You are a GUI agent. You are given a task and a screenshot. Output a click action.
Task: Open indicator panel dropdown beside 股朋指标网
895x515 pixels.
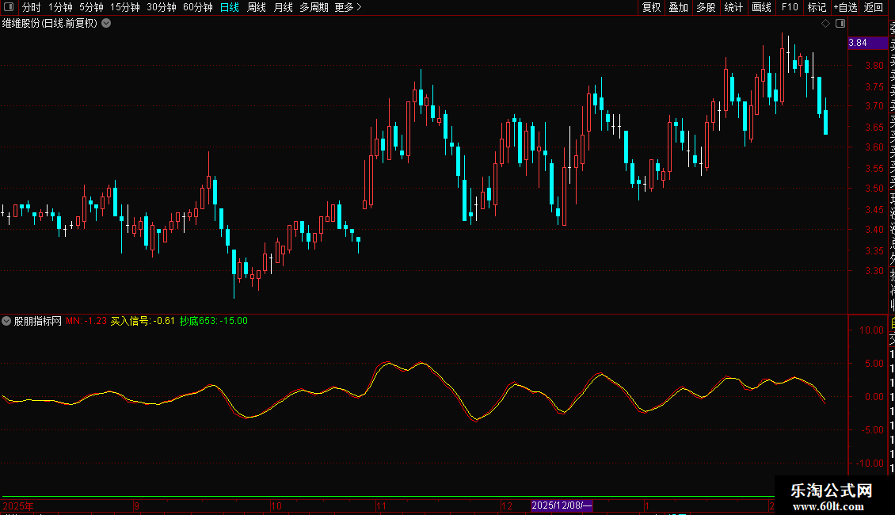pyautogui.click(x=6, y=321)
